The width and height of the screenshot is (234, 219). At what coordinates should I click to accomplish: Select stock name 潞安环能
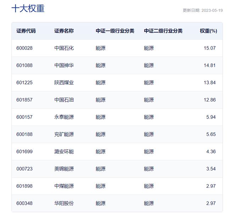[x=64, y=152]
